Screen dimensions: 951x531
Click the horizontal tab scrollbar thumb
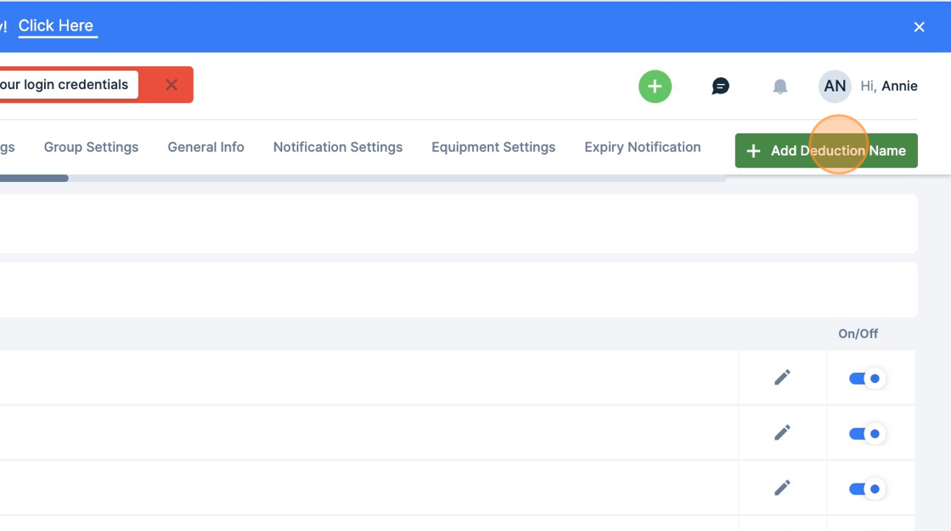pyautogui.click(x=34, y=178)
